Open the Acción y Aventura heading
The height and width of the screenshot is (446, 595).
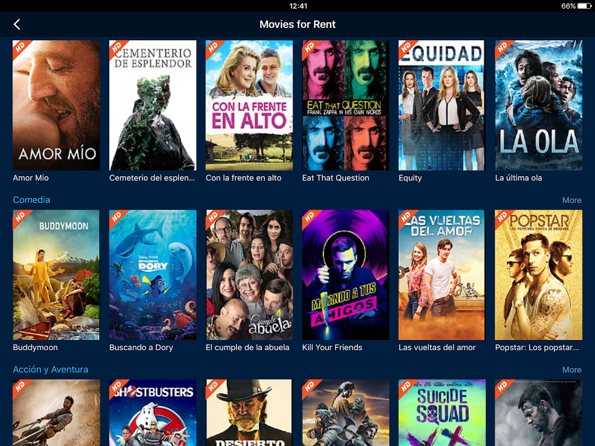pyautogui.click(x=51, y=370)
